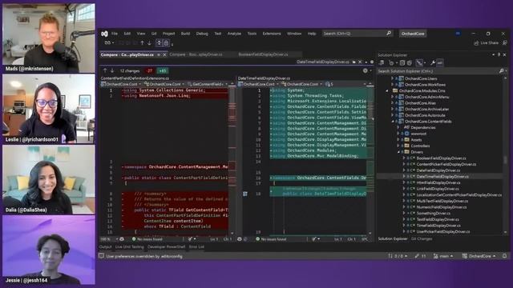Click the No issues found indicator in right pane
The width and height of the screenshot is (513, 288).
click(271, 239)
